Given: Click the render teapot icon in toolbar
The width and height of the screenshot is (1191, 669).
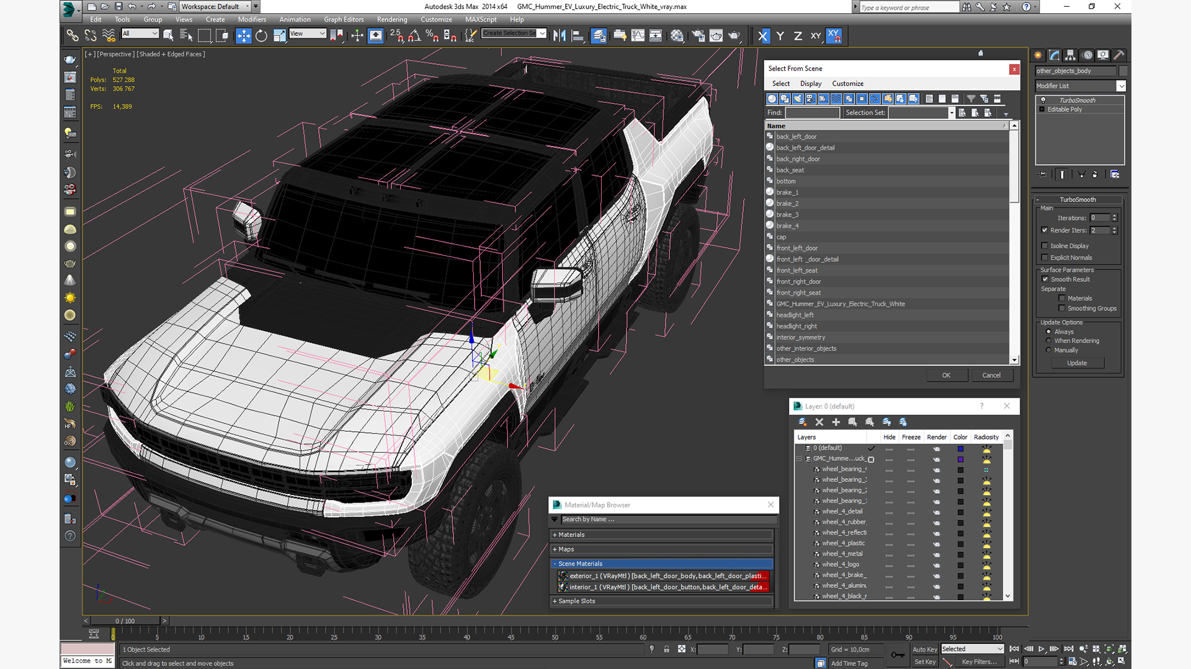Looking at the screenshot, I should click(x=734, y=36).
